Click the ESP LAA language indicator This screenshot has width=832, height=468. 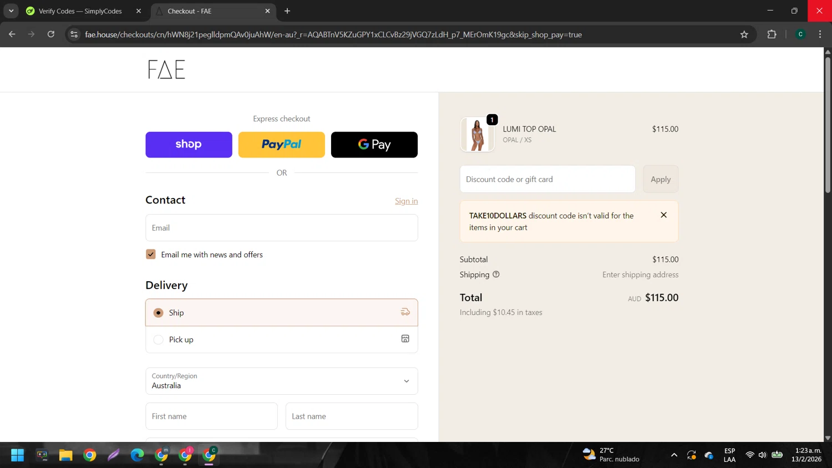730,455
